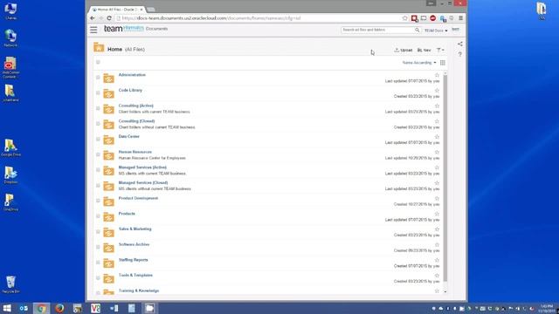
Task: Go back using browser back arrow
Action: (93, 17)
